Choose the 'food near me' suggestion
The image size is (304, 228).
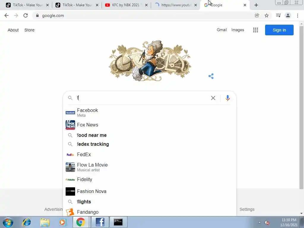click(150, 135)
